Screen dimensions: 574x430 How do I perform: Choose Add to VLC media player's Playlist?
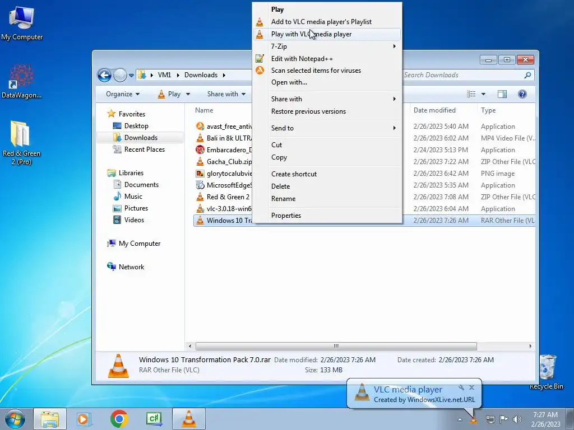(x=327, y=22)
